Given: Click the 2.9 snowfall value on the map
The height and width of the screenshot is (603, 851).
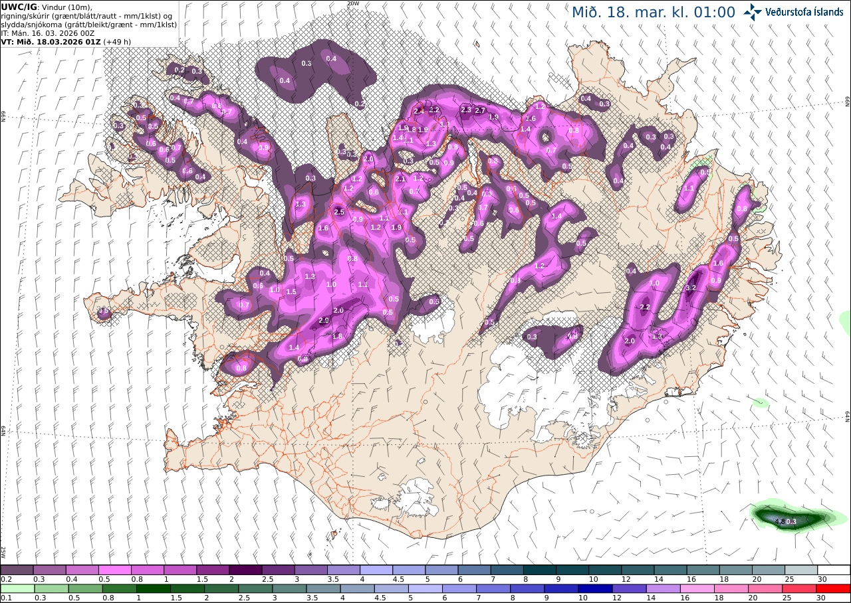Looking at the screenshot, I should (324, 320).
